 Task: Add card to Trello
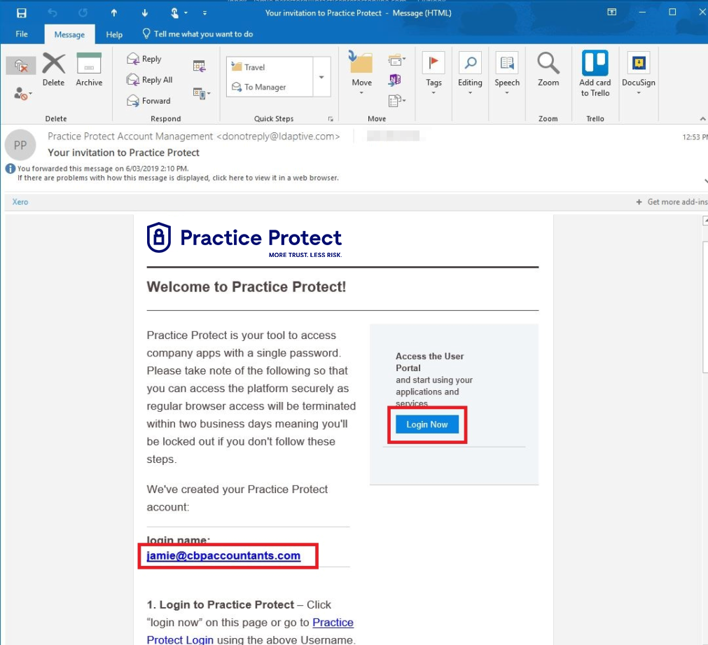tap(595, 74)
